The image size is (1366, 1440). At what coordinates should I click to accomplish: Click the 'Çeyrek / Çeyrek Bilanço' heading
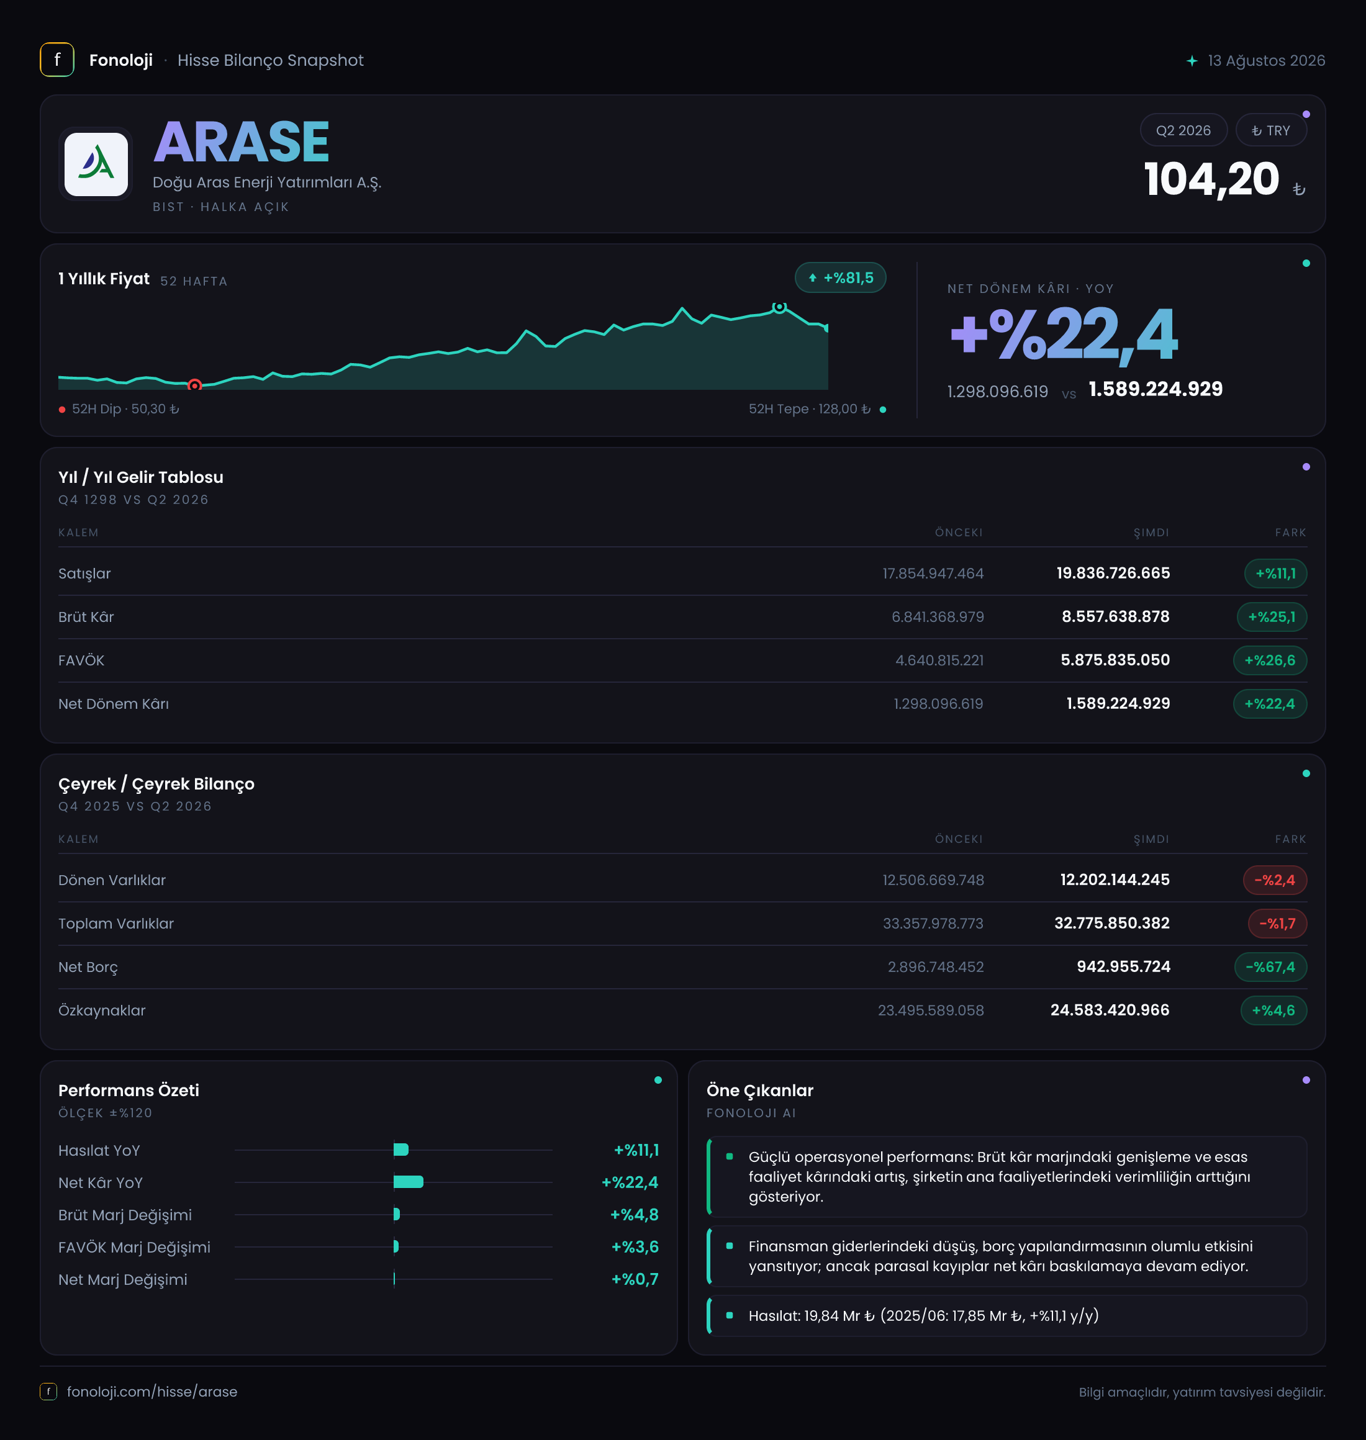[156, 783]
